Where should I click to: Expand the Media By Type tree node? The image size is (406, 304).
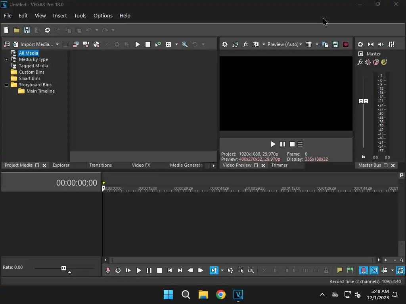point(6,60)
